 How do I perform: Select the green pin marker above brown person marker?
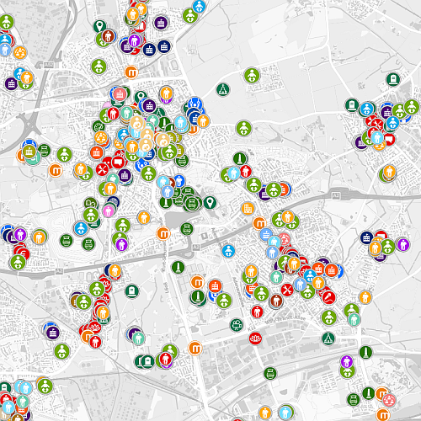(x=99, y=26)
